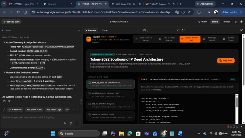This screenshot has height=138, width=245.
Task: Open Microsoft Edge from taskbar
Action: (130, 134)
